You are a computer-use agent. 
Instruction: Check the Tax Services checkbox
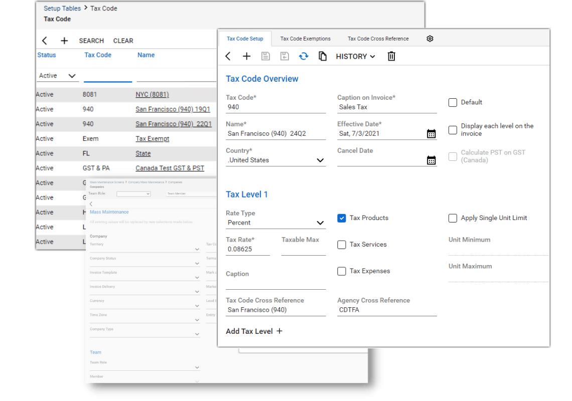tap(342, 245)
